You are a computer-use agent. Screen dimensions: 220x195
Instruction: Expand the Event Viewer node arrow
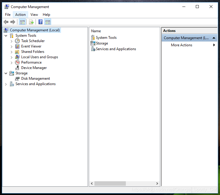[12, 46]
